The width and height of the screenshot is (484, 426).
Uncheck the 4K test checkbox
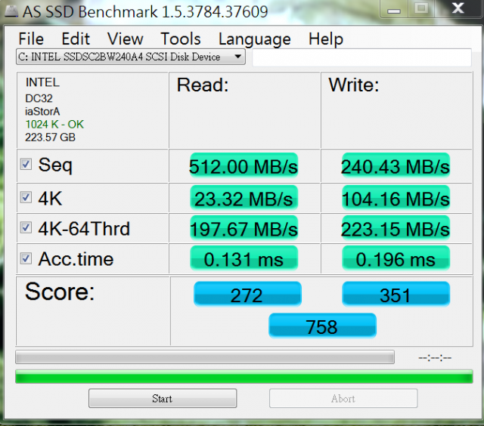pyautogui.click(x=26, y=197)
